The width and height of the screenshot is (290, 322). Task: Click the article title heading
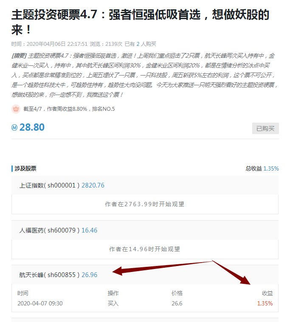tap(140, 22)
